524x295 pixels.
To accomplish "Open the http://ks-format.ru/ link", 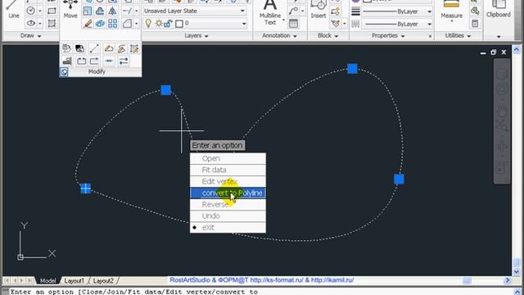I will (x=277, y=280).
